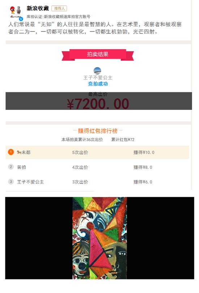The height and width of the screenshot is (293, 199).
Task: Click the small horse icon beside 未都
Action: (19, 152)
